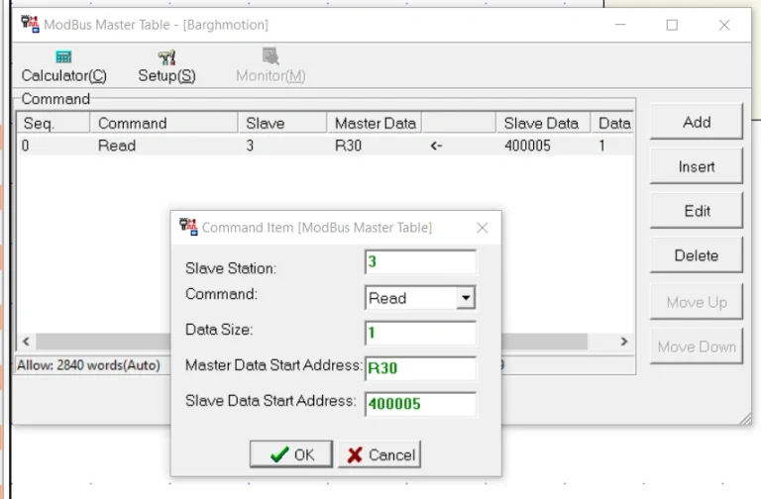This screenshot has width=761, height=499.
Task: Minimize the ModBus Master Table window
Action: click(620, 25)
